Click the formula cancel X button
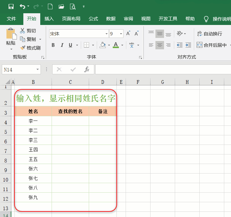 click(59, 69)
